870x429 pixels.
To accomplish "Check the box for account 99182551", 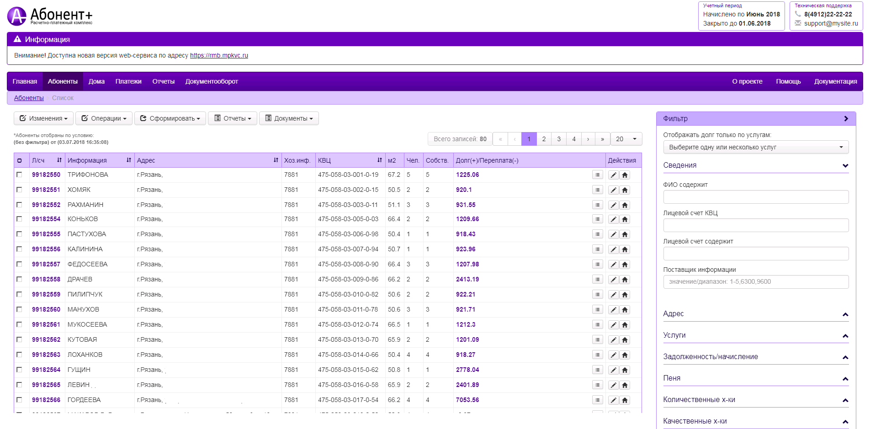I will [19, 190].
